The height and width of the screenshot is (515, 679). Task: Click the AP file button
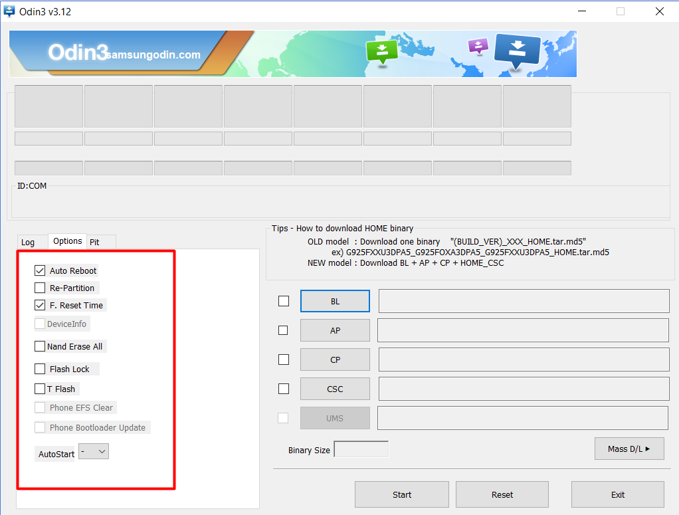click(x=335, y=330)
